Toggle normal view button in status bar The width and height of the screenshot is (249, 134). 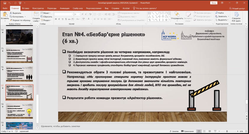(x=199, y=131)
